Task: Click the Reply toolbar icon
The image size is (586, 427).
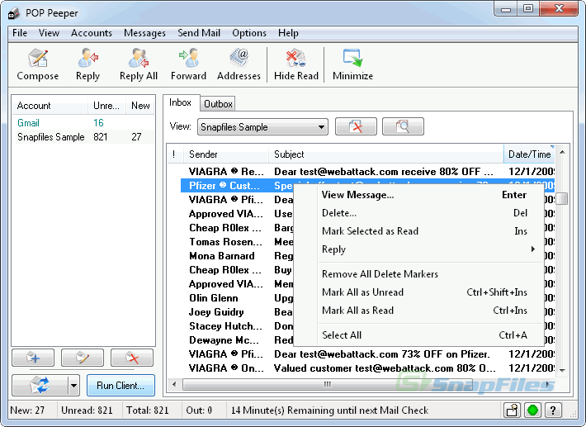Action: (87, 64)
